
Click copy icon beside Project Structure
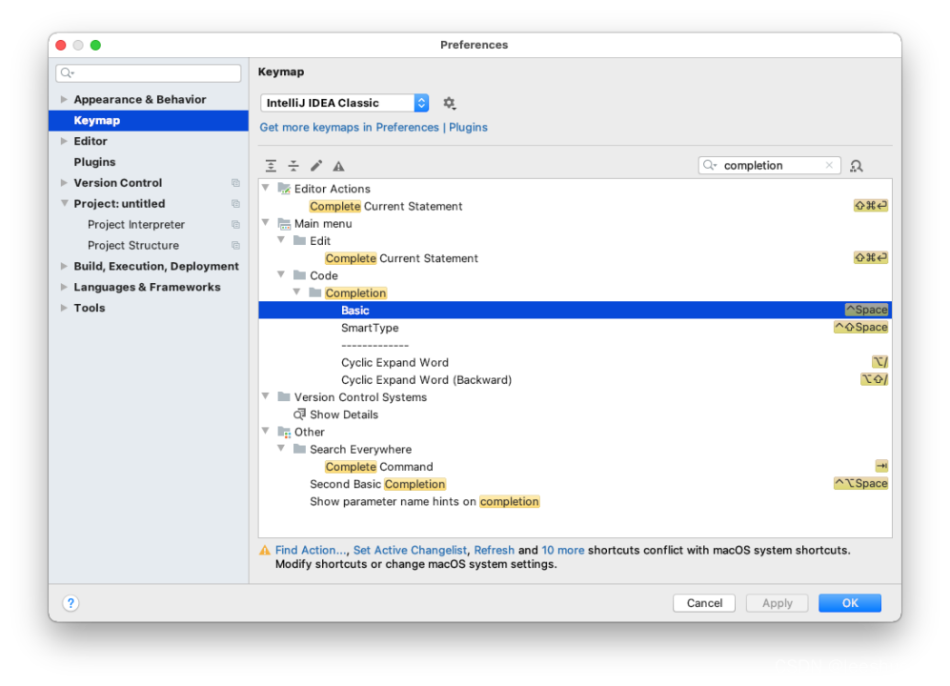pyautogui.click(x=235, y=246)
